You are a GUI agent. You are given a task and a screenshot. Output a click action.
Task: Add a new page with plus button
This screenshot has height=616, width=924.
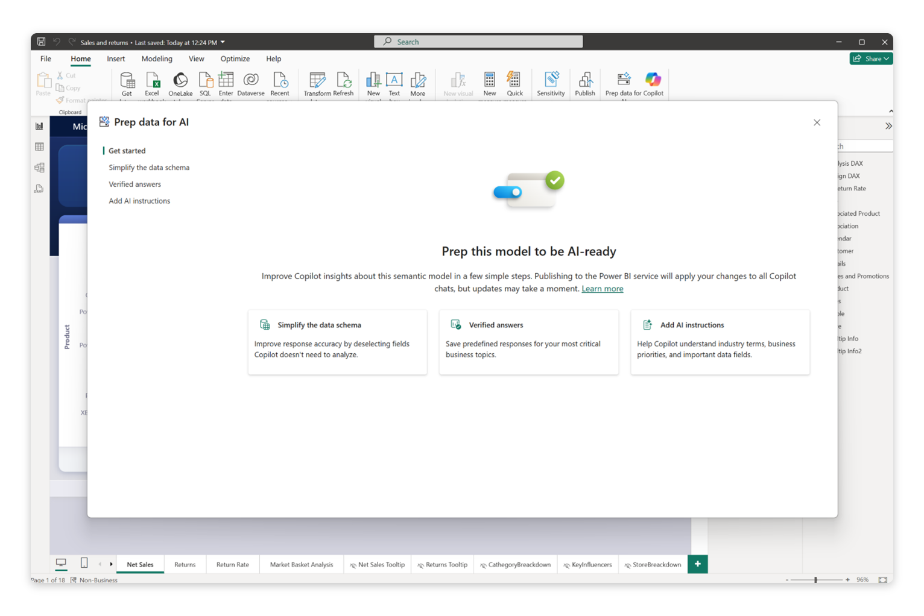pos(698,564)
